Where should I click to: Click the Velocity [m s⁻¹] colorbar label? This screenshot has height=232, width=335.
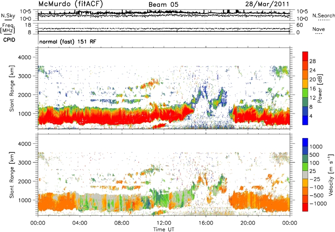[x=331, y=175]
